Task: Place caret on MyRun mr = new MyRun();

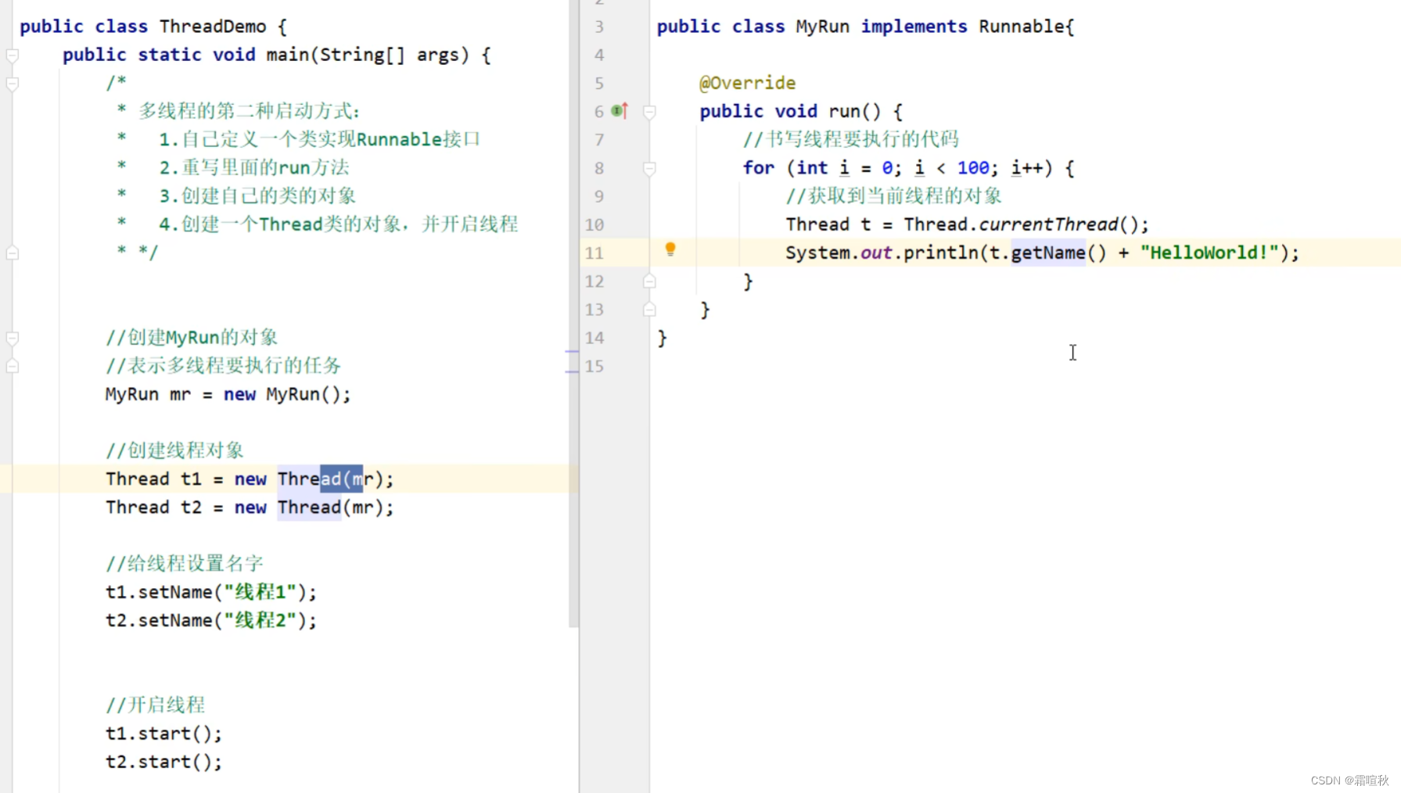Action: [227, 394]
